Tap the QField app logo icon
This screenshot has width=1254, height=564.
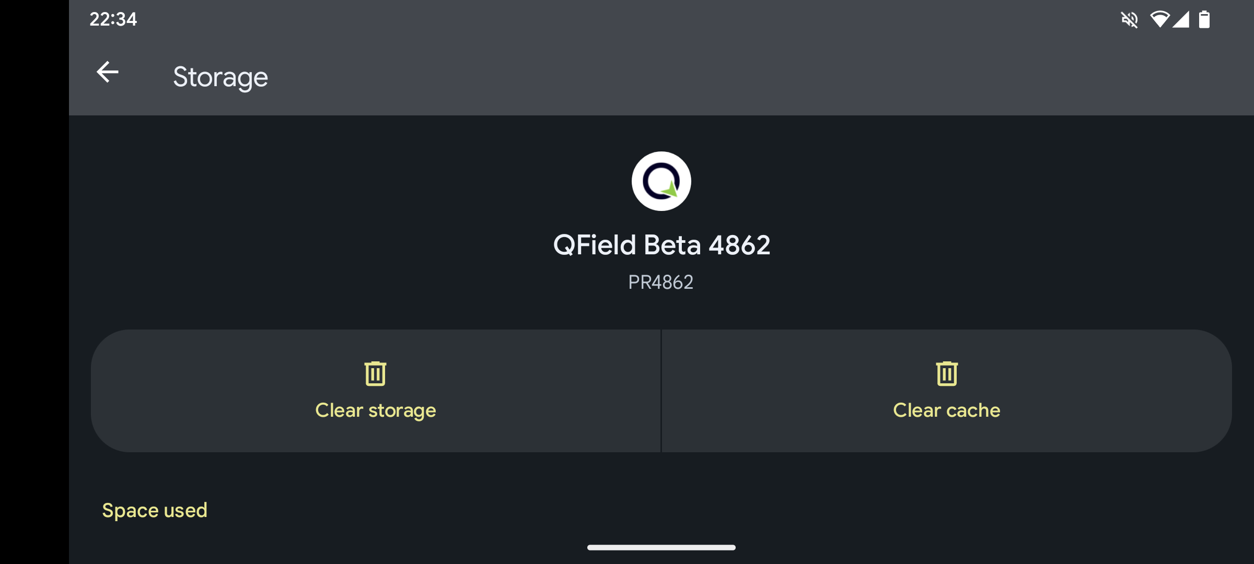pos(661,181)
